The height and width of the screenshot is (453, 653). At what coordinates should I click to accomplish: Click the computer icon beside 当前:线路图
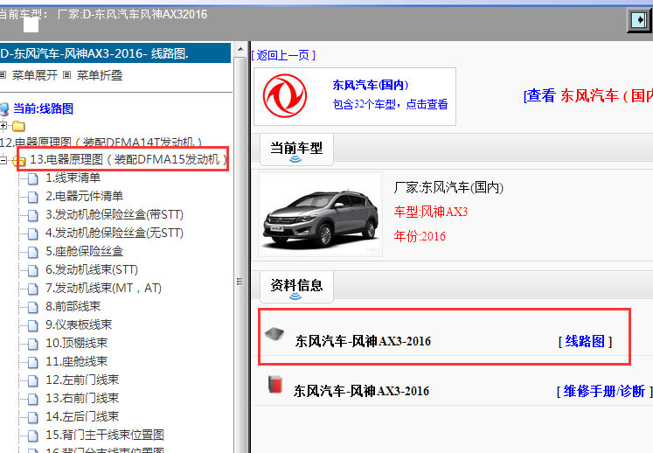4,109
